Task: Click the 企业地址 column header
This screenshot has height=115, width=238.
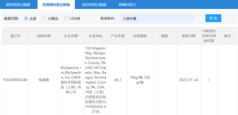Action: point(95,36)
